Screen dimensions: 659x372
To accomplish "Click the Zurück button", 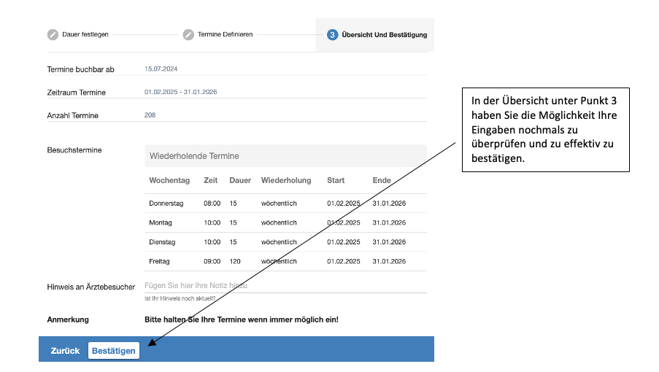I will [65, 351].
